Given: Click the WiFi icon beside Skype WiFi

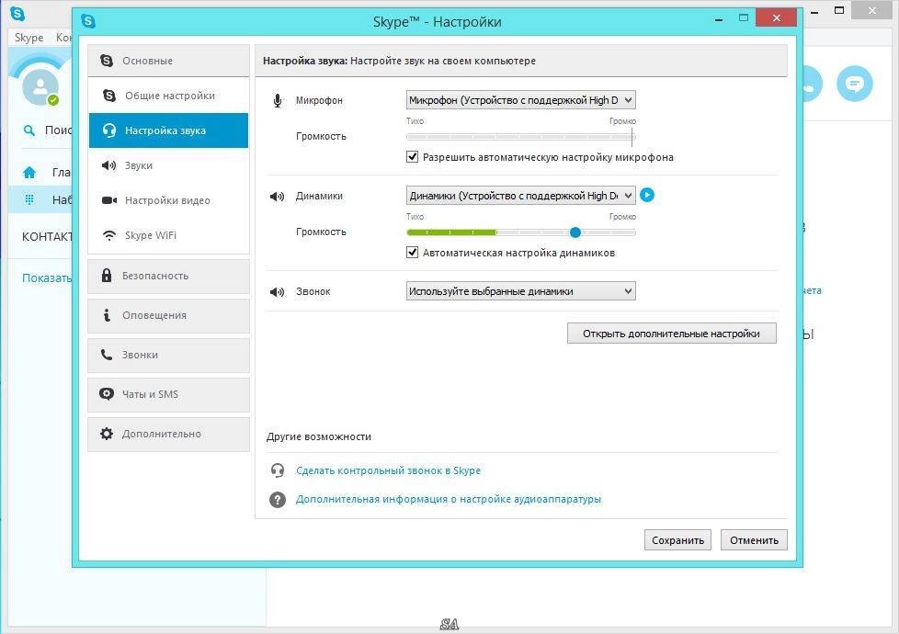Looking at the screenshot, I should (109, 235).
